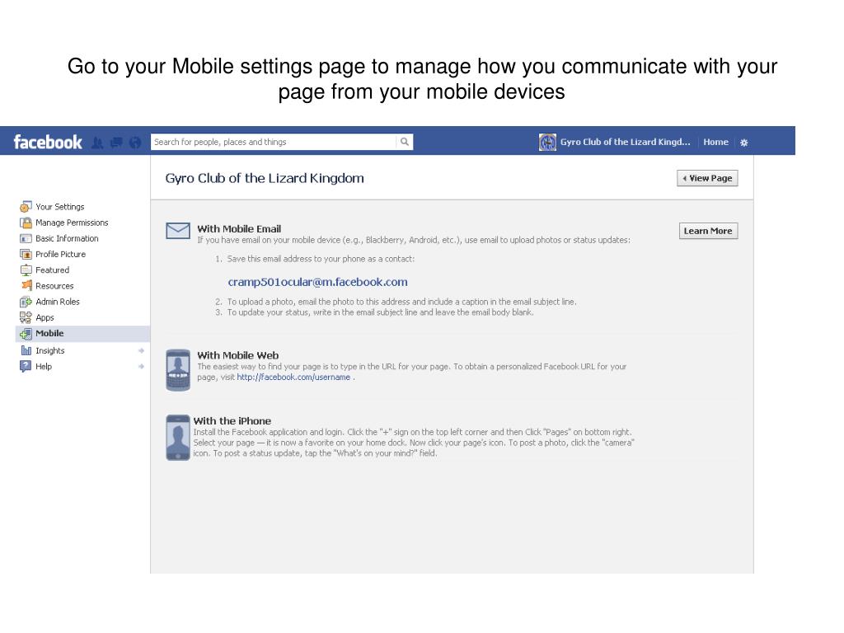Go to Basic Information section
Viewport: 844px width, 633px height.
coord(67,238)
